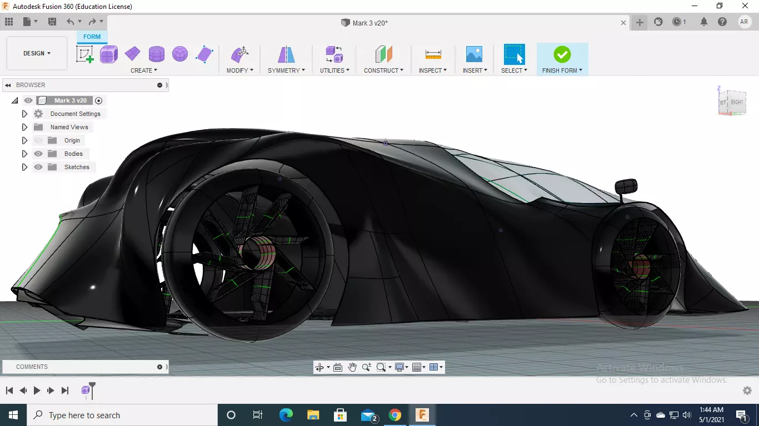Viewport: 759px width, 426px height.
Task: Play the timeline
Action: (37, 390)
